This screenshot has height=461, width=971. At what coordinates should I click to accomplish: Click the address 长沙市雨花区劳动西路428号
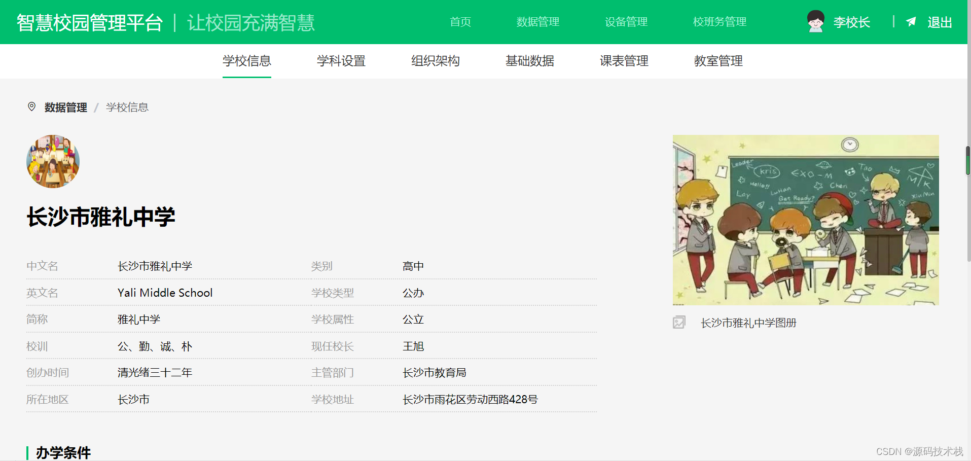pos(470,400)
